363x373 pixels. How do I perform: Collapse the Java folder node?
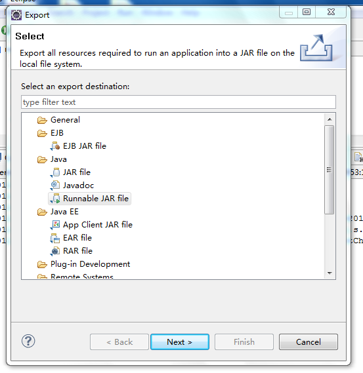tap(43, 159)
